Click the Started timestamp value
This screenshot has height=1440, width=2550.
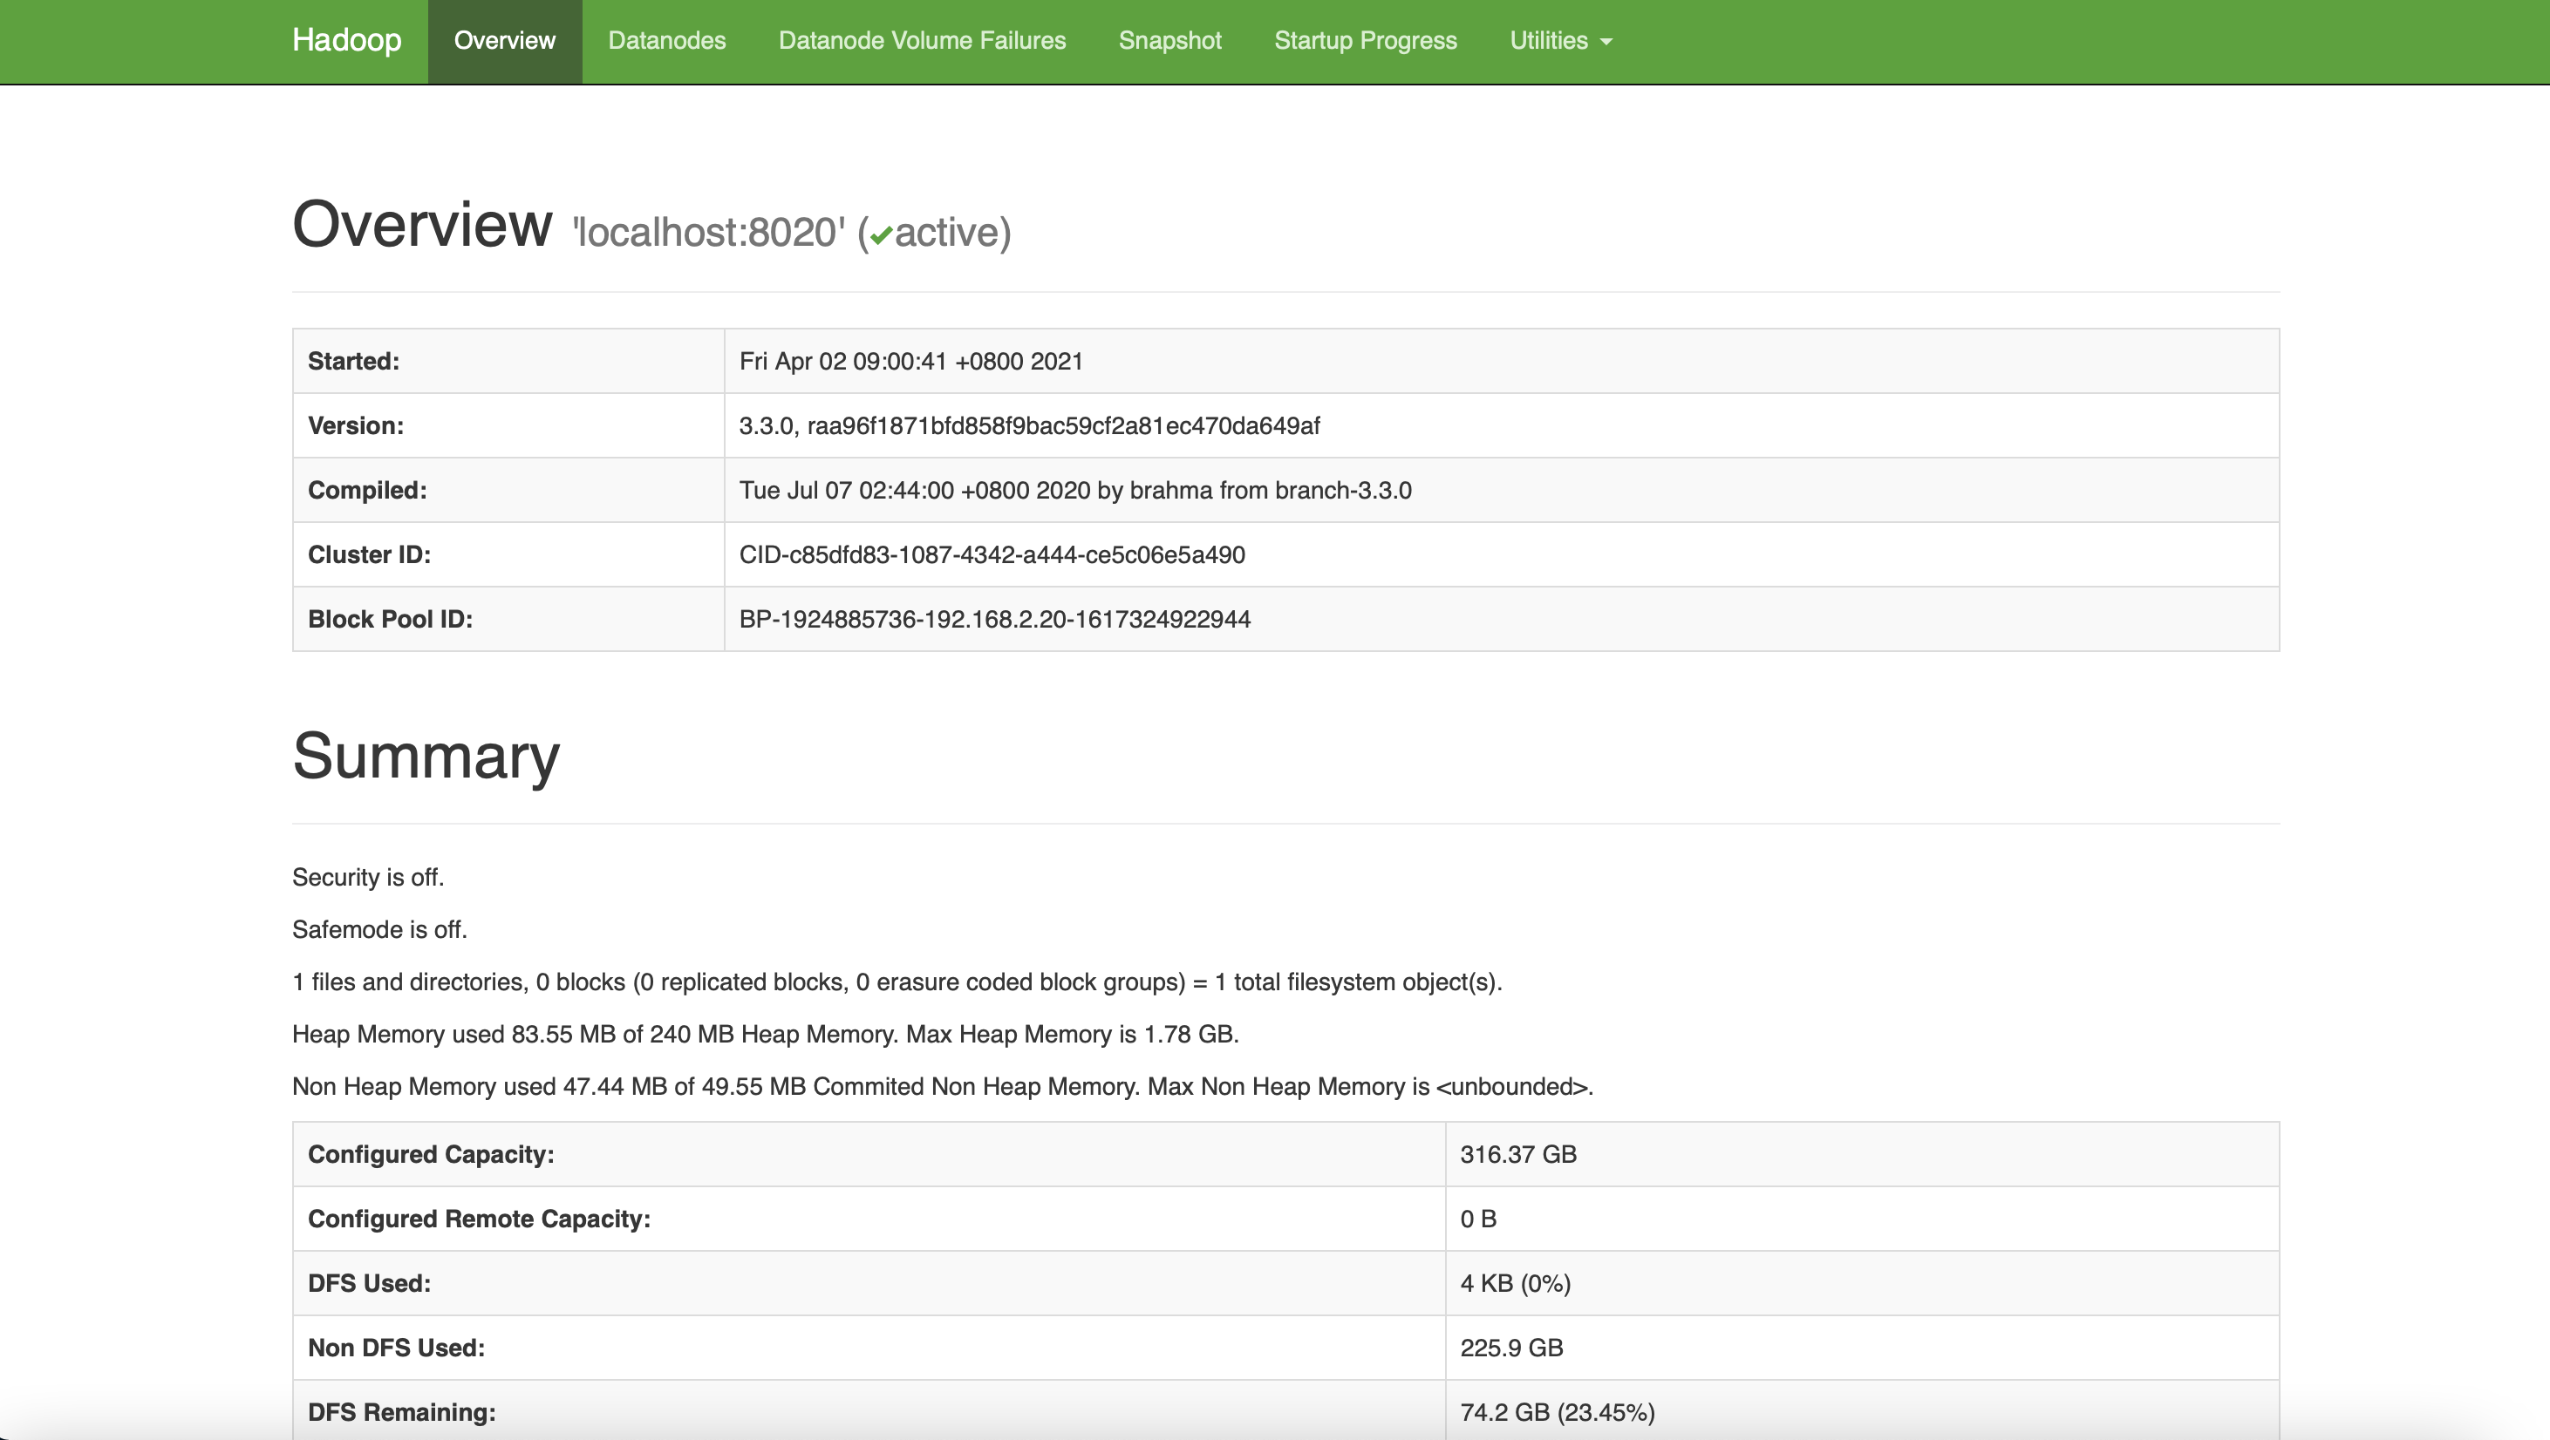point(910,361)
